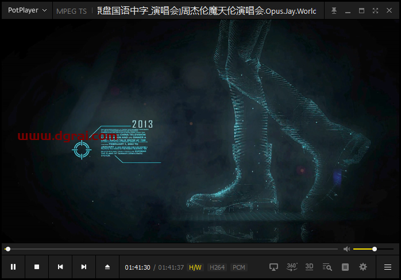Click the yellow volume slider

coord(373,249)
